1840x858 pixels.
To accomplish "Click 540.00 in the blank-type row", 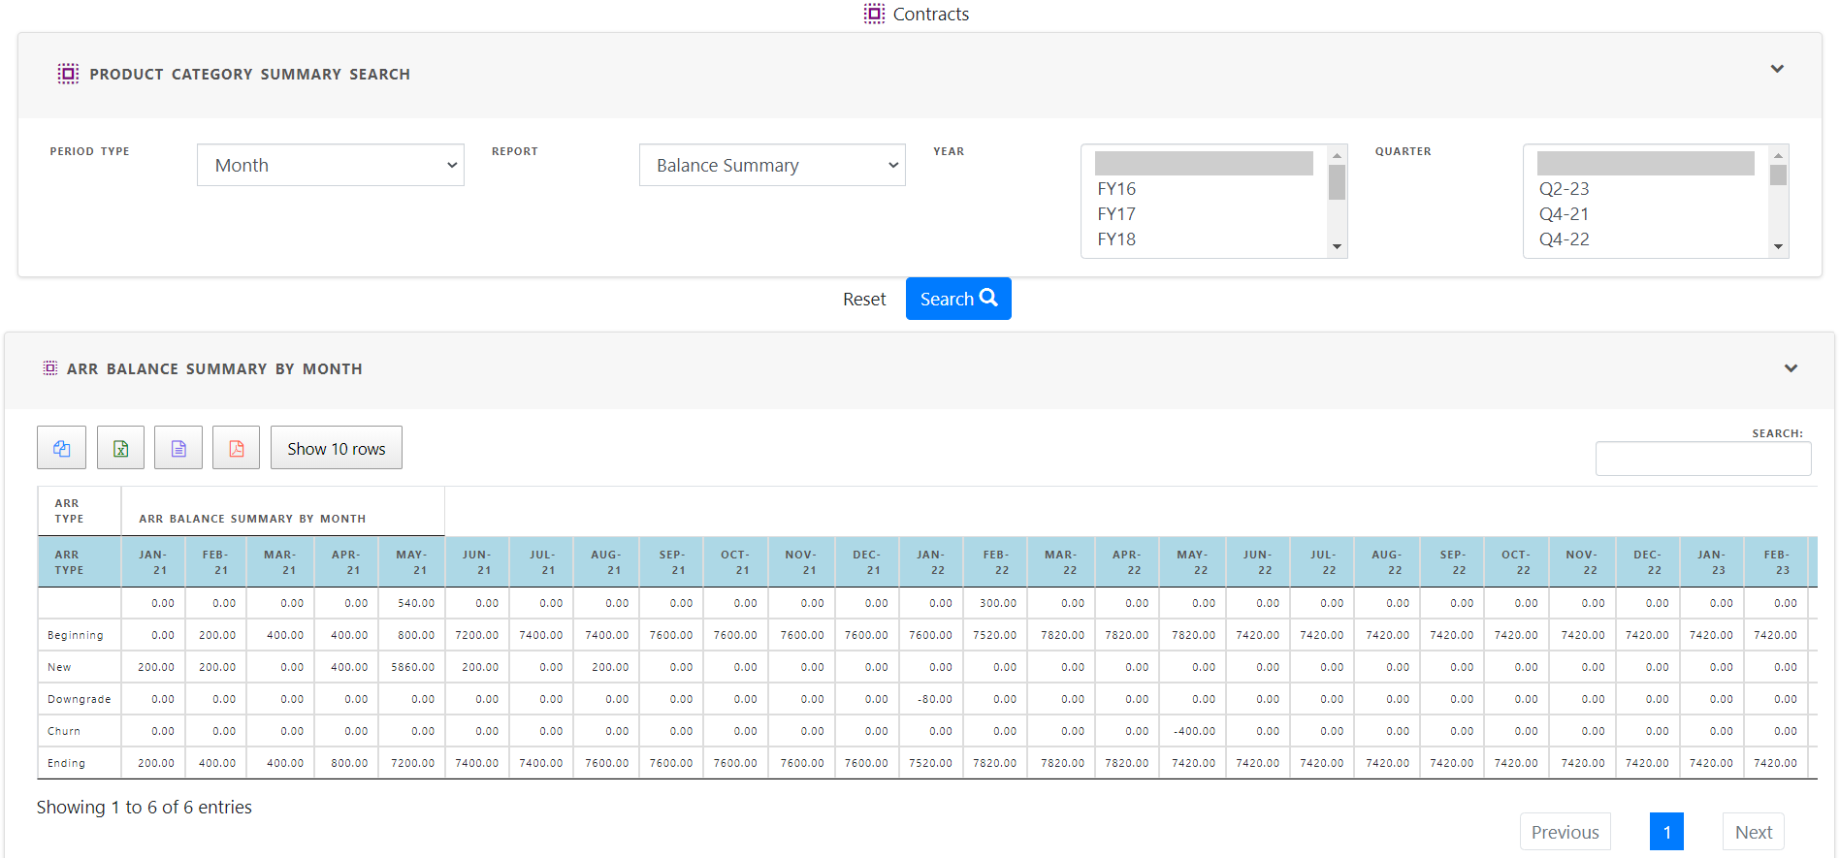I will pyautogui.click(x=416, y=603).
